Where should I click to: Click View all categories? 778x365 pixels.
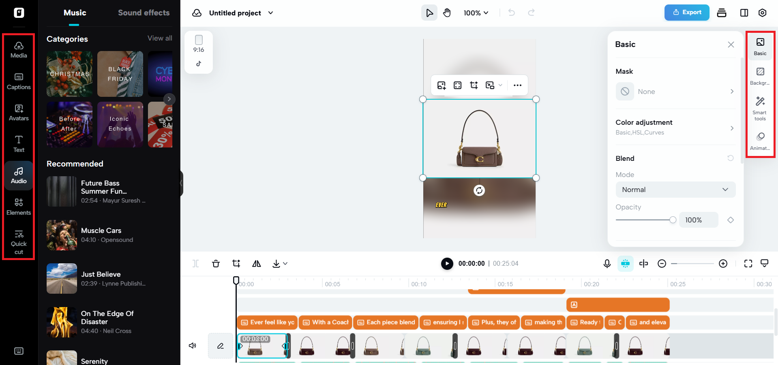point(160,38)
